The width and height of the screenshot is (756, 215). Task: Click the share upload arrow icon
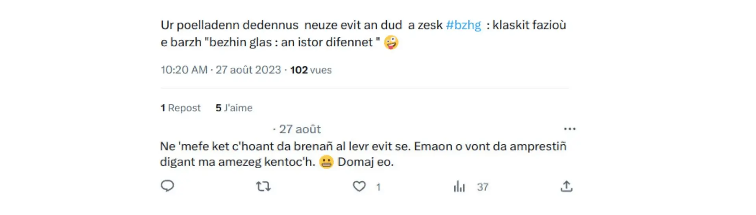click(x=566, y=186)
